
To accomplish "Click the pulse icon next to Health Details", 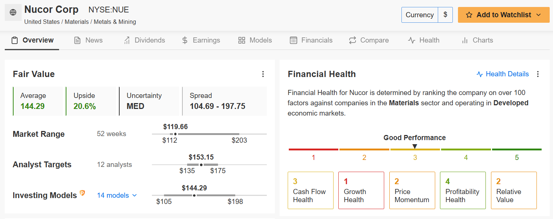I will [x=480, y=74].
